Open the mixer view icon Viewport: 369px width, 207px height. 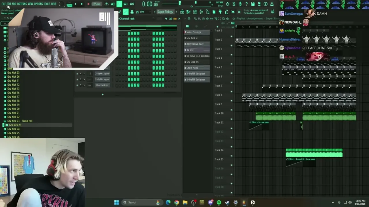click(x=201, y=12)
